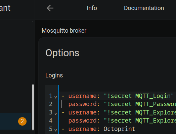Open the Info tab
This screenshot has height=134, width=176.
click(x=92, y=8)
